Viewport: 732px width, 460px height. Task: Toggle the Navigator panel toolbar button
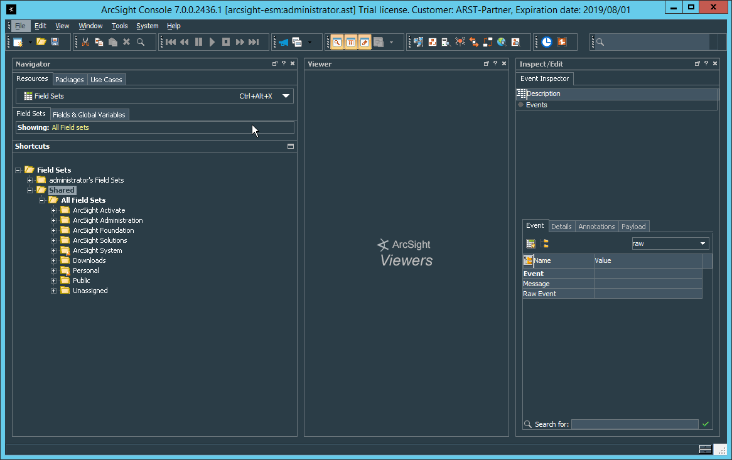pos(337,42)
